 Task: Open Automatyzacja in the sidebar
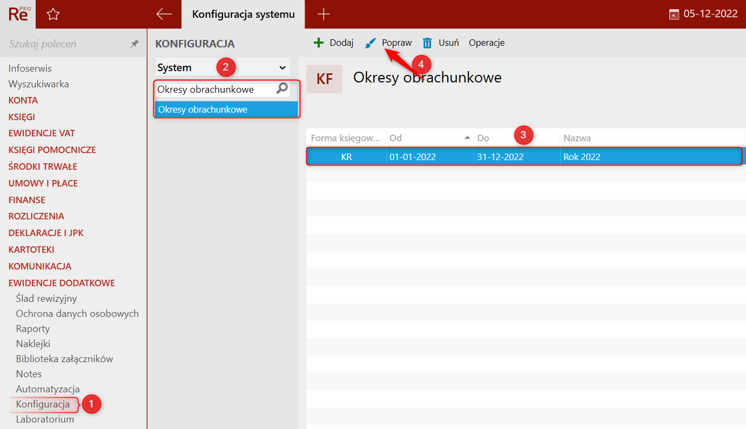[48, 389]
